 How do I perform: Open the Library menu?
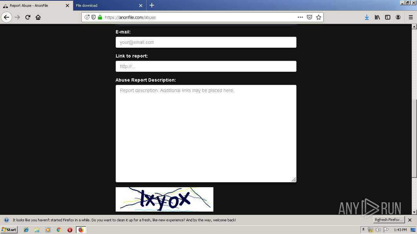click(377, 17)
